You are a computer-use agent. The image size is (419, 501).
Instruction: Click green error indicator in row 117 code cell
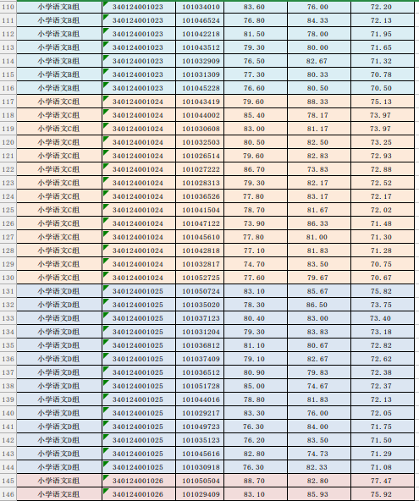106,98
